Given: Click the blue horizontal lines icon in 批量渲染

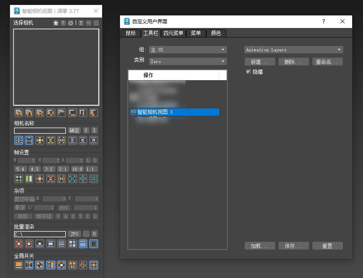Looking at the screenshot, I should pyautogui.click(x=61, y=244).
